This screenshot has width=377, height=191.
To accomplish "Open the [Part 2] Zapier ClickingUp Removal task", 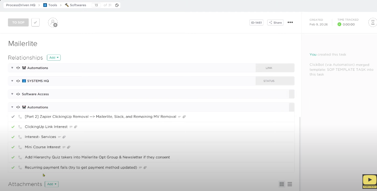I will pos(100,117).
